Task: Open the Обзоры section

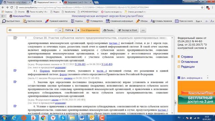Action: pos(142,21)
